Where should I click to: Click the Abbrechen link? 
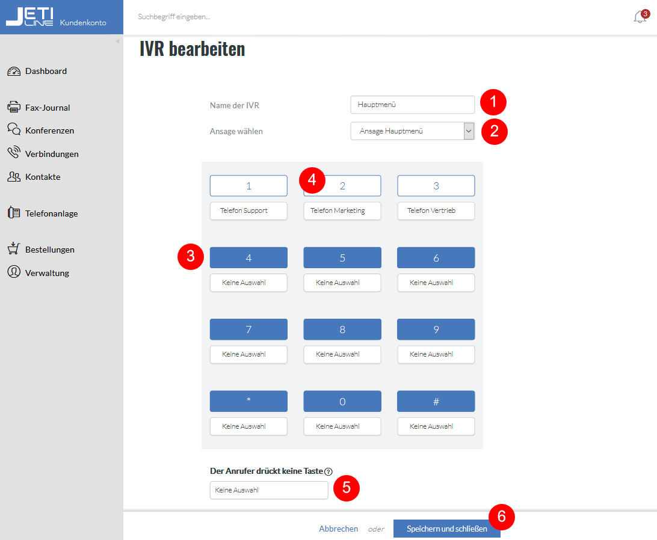(x=339, y=529)
